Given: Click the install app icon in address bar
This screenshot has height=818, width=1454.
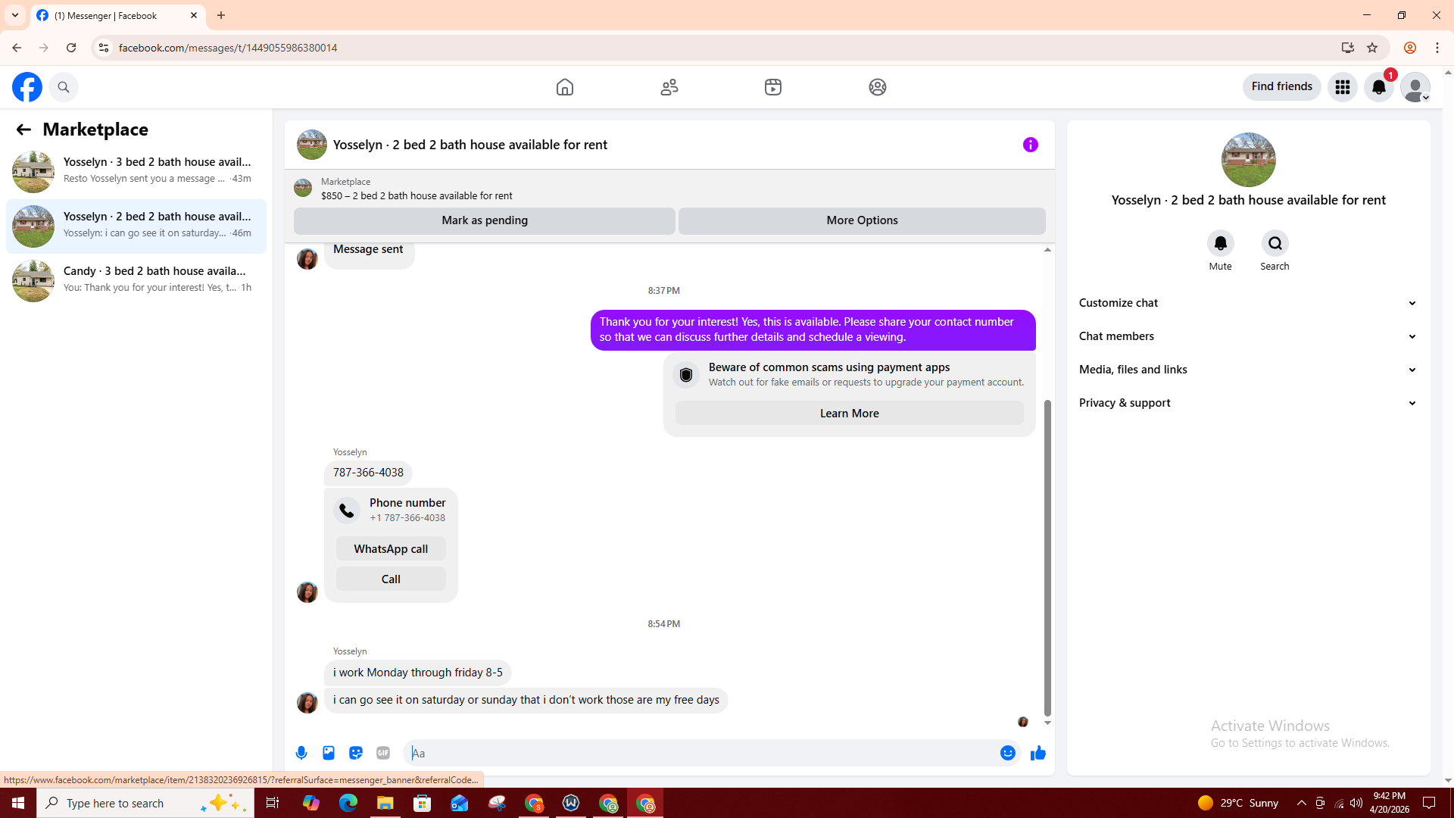Looking at the screenshot, I should pyautogui.click(x=1348, y=48).
